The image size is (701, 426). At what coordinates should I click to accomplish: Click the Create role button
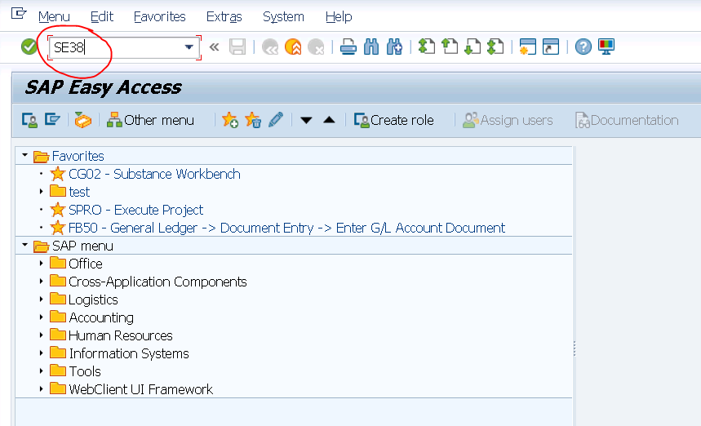tap(393, 120)
